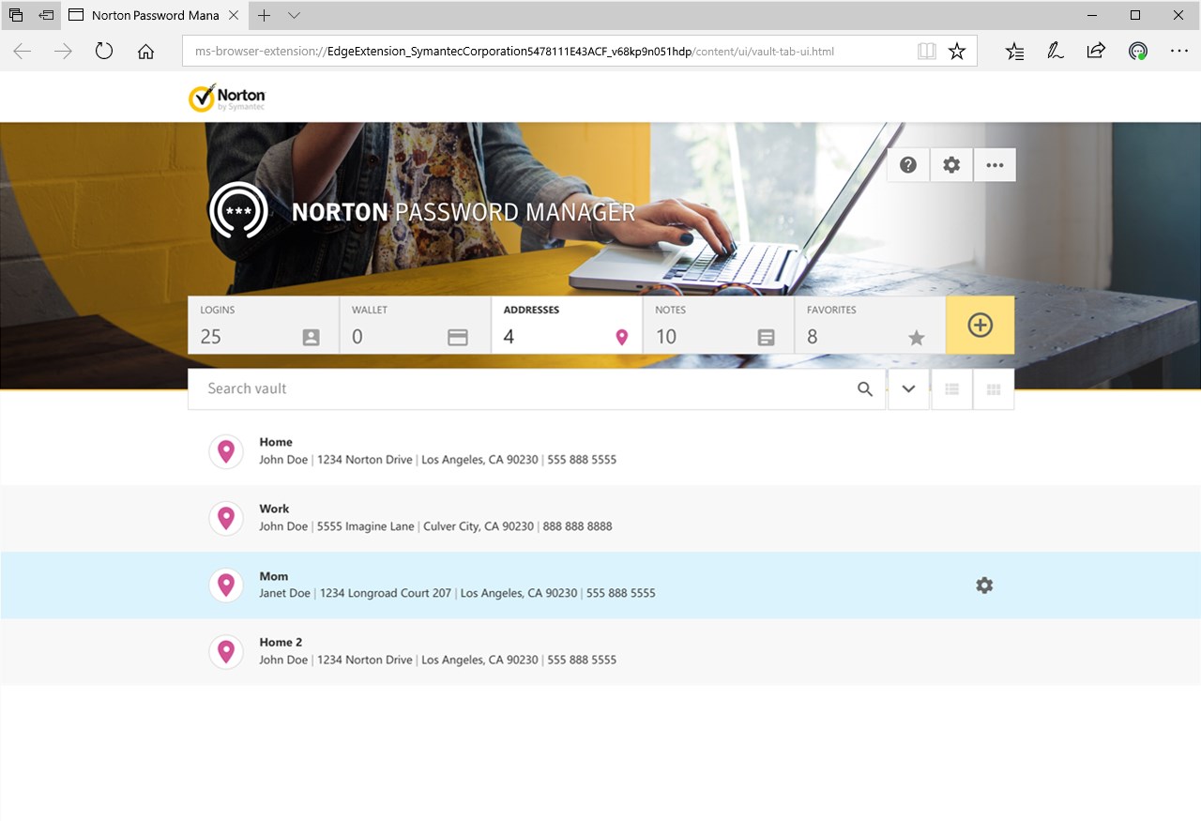Image resolution: width=1201 pixels, height=821 pixels.
Task: Open the Add notes pen icon
Action: pos(1056,52)
